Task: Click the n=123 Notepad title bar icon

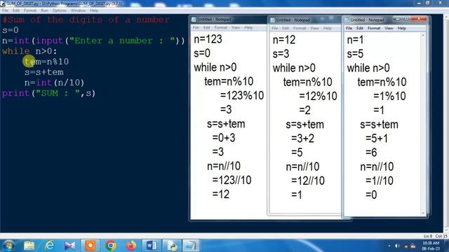Action: tap(194, 20)
